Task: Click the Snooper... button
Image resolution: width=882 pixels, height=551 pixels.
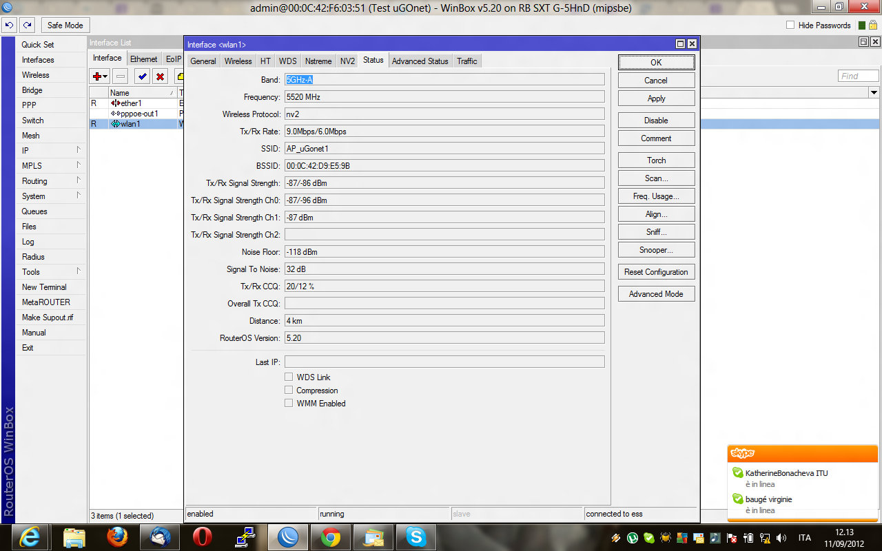Action: (x=656, y=250)
